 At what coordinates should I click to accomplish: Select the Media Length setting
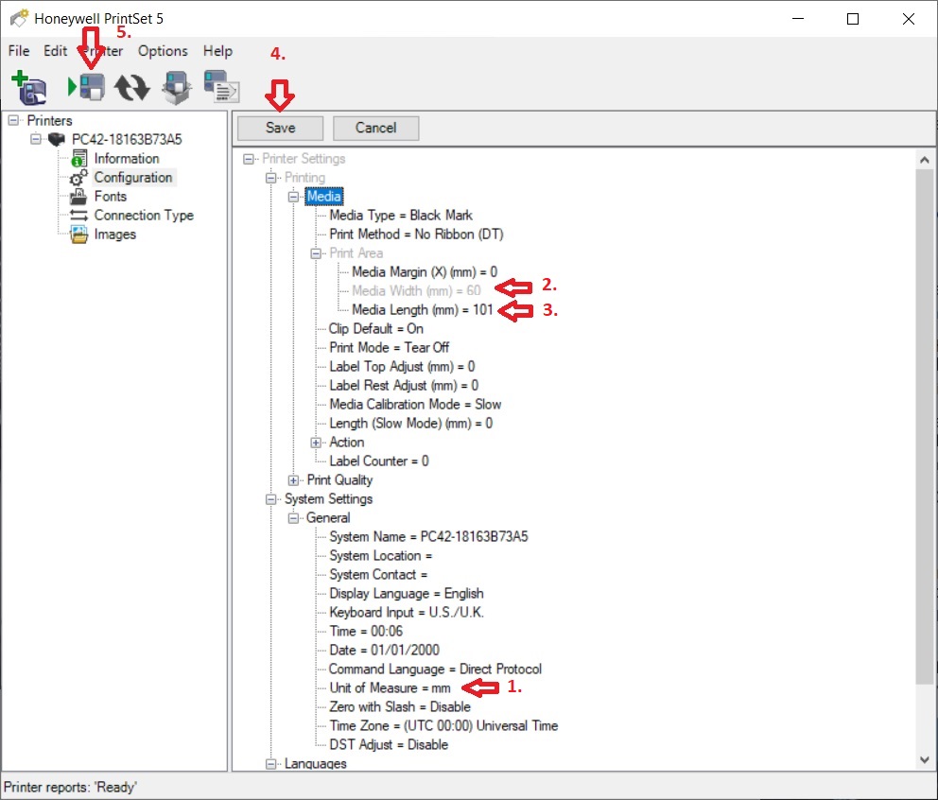[x=422, y=309]
